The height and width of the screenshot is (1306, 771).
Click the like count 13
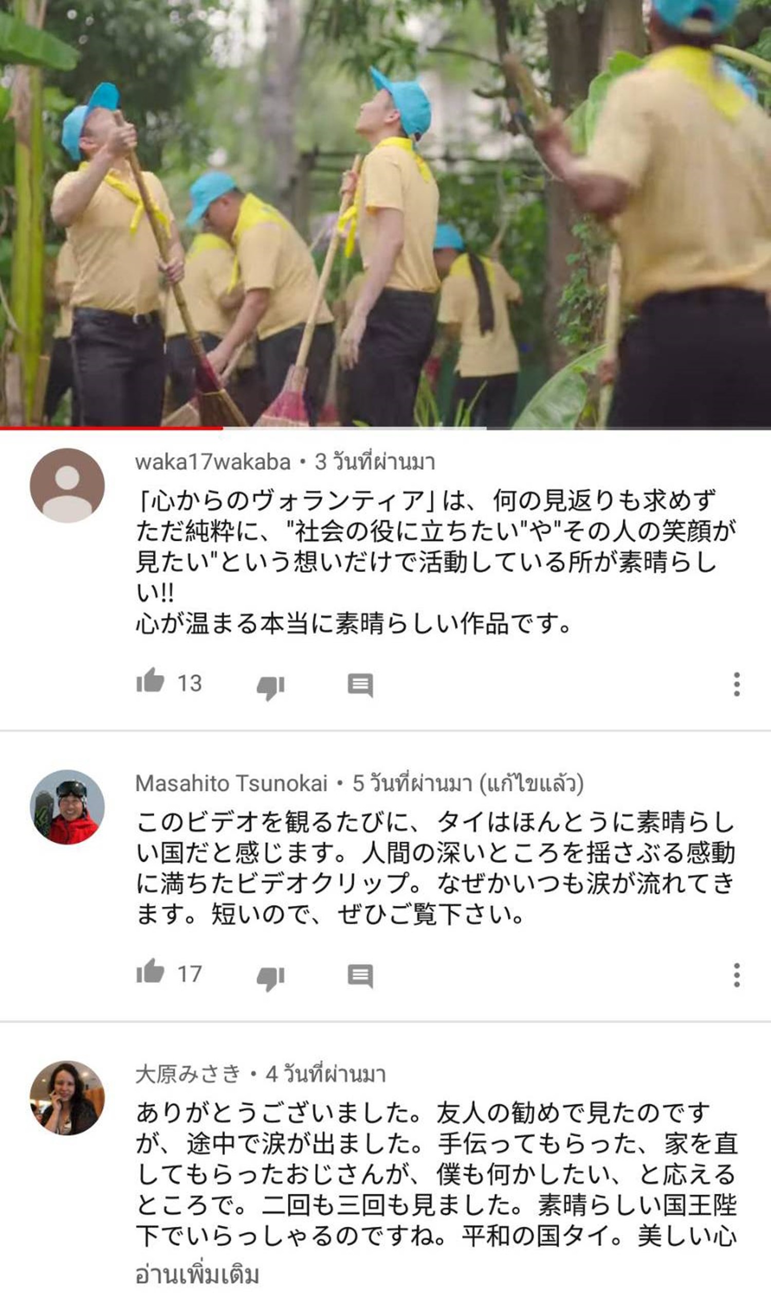[190, 683]
